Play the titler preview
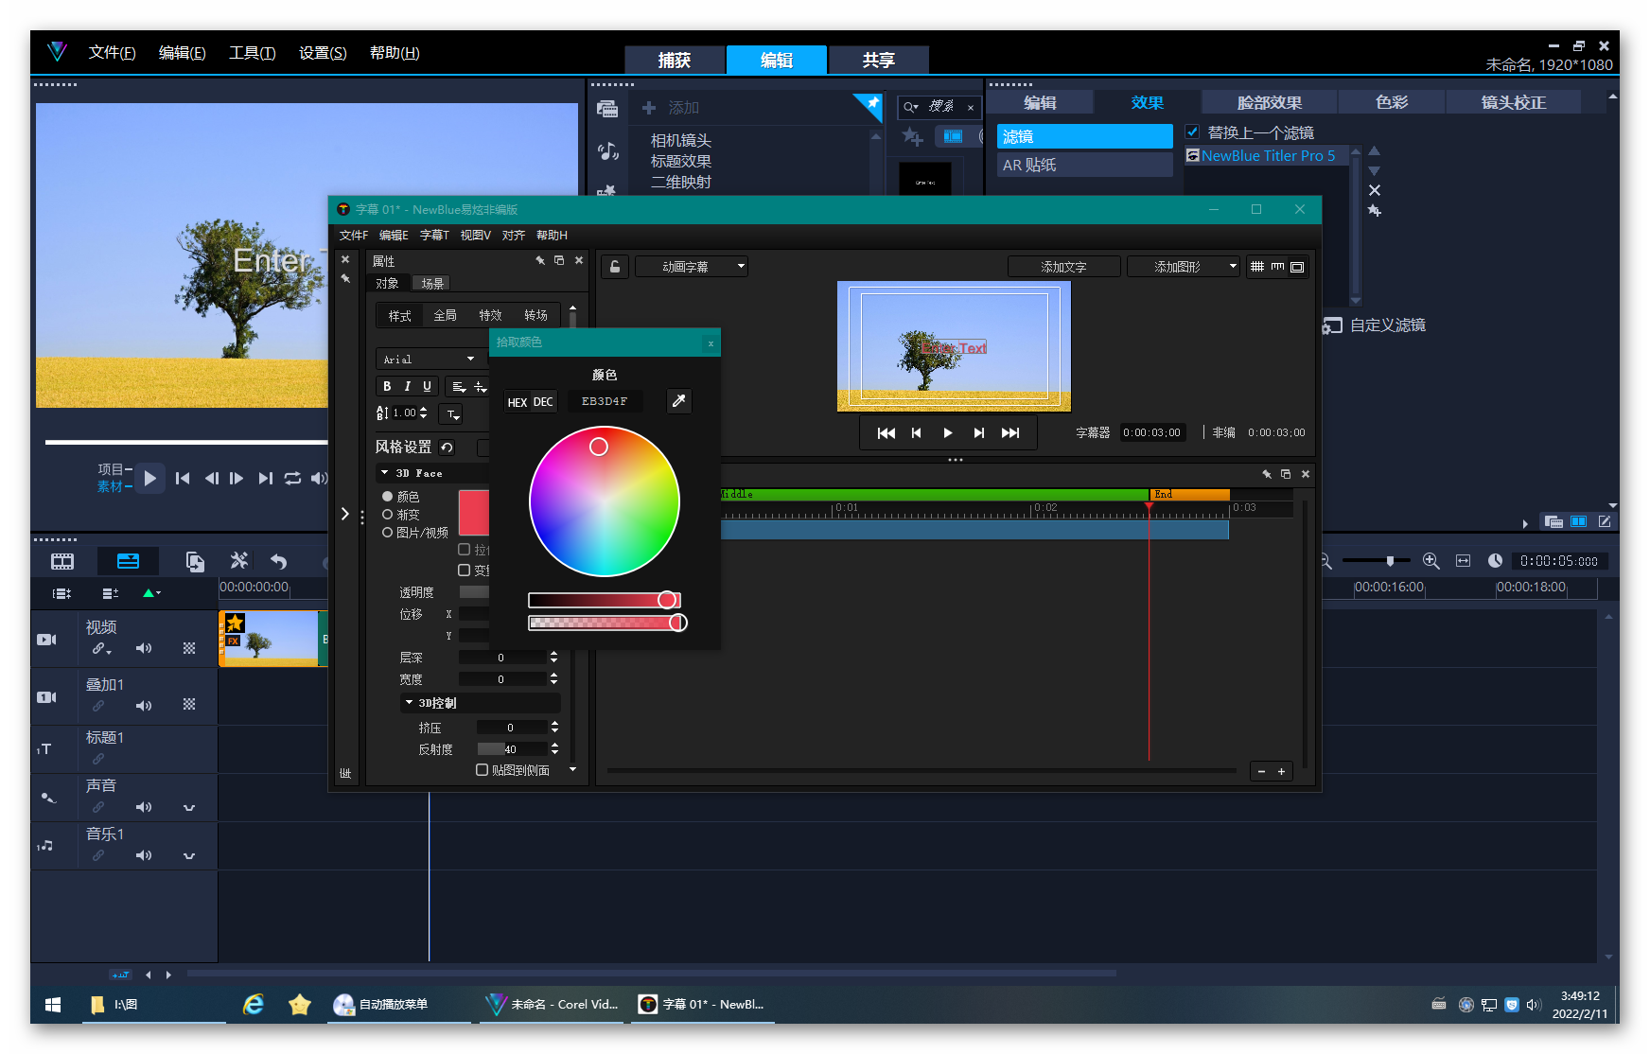Image resolution: width=1650 pixels, height=1054 pixels. tap(947, 432)
